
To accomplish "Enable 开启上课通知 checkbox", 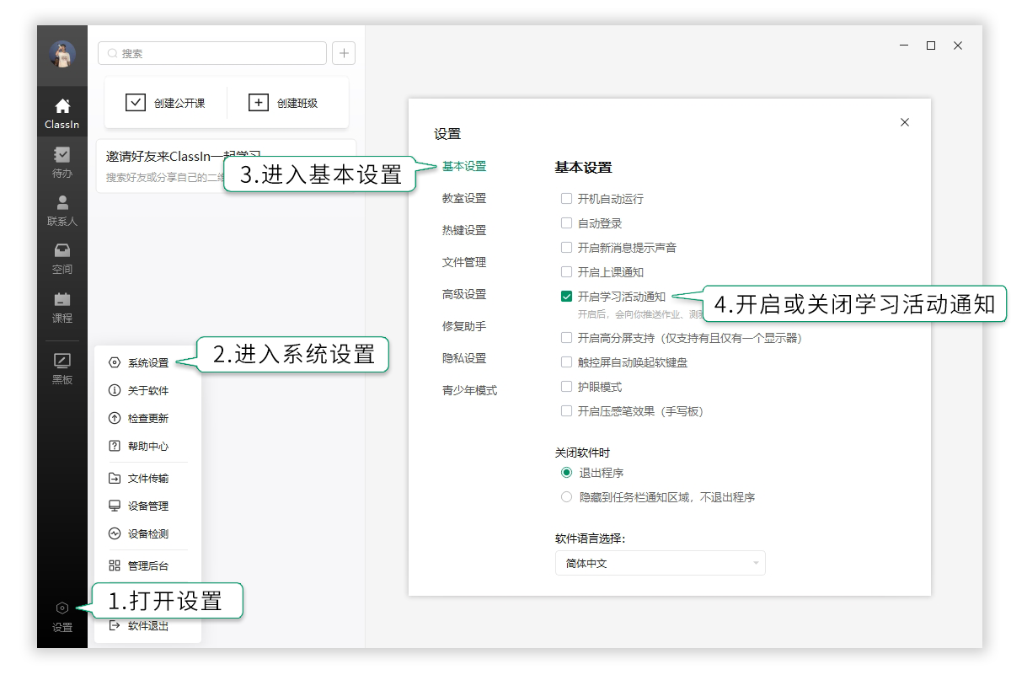I will pos(566,272).
